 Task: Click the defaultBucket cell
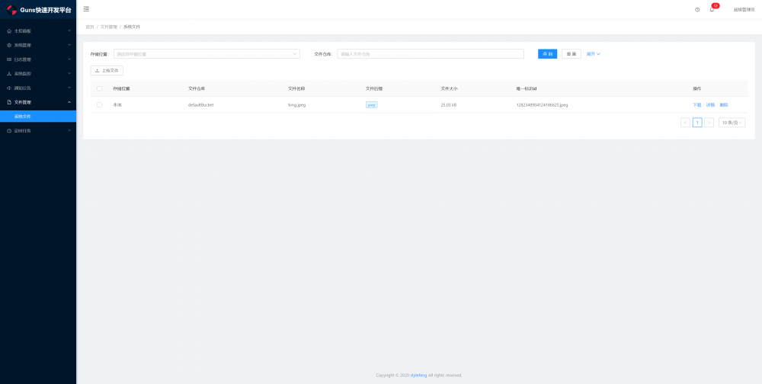(200, 104)
